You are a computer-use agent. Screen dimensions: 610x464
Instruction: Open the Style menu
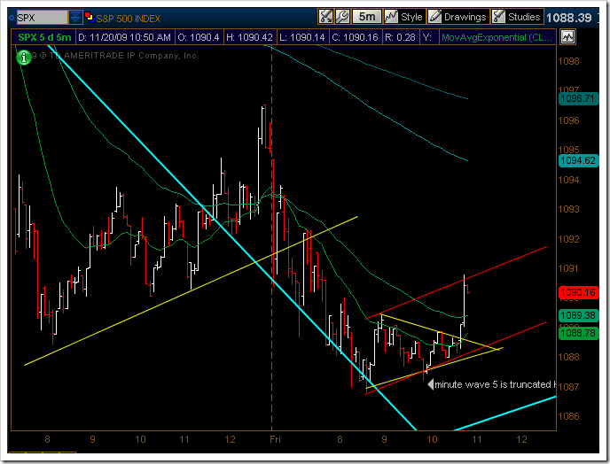tap(403, 16)
